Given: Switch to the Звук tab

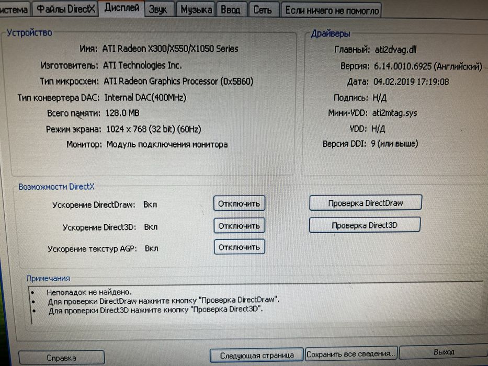Looking at the screenshot, I should tap(158, 9).
